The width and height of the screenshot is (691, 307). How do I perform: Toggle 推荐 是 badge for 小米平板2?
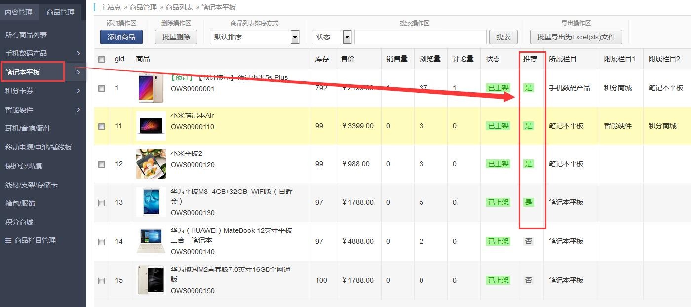pyautogui.click(x=529, y=164)
